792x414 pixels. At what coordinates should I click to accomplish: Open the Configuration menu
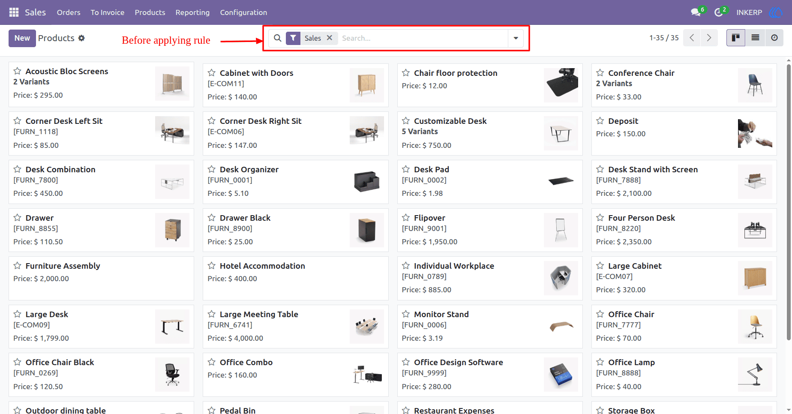pos(243,12)
